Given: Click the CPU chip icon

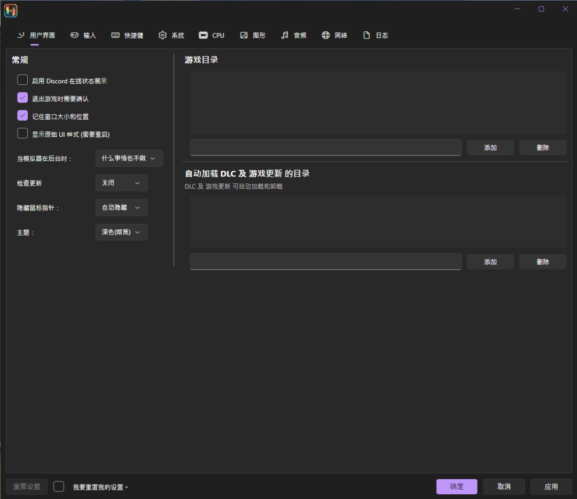Looking at the screenshot, I should pyautogui.click(x=203, y=35).
